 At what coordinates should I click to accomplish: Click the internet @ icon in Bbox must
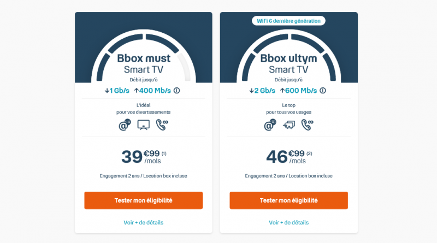coord(125,125)
